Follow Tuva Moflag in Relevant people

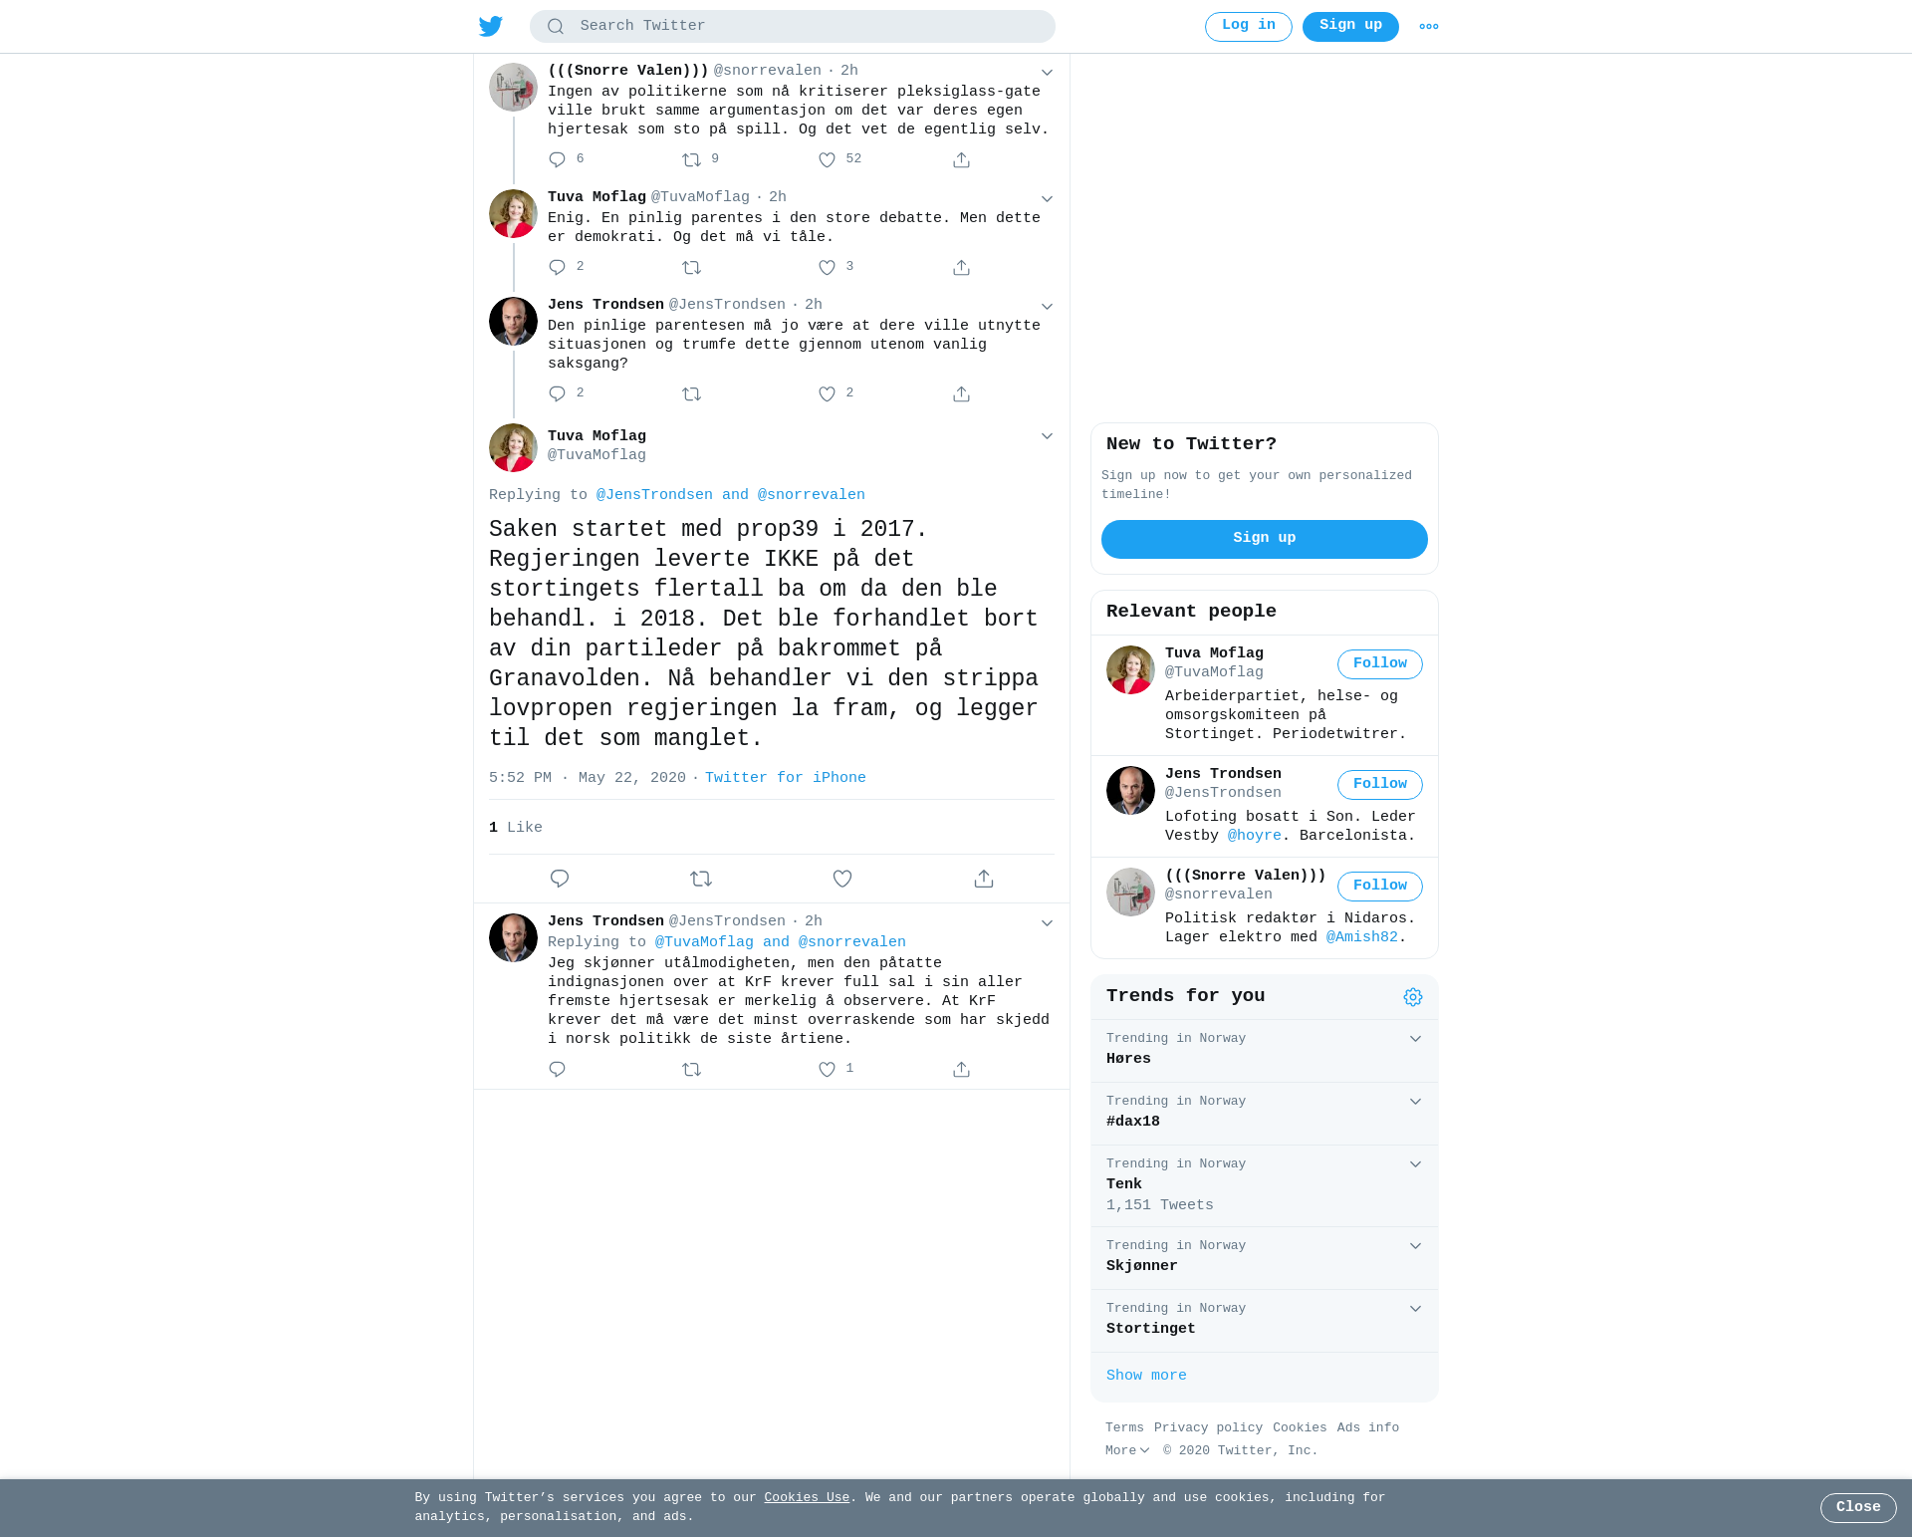[x=1380, y=664]
